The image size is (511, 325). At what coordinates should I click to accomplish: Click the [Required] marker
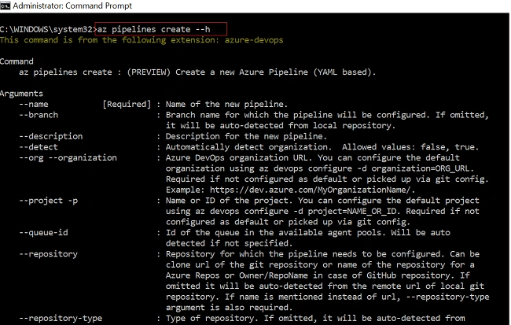click(x=127, y=105)
